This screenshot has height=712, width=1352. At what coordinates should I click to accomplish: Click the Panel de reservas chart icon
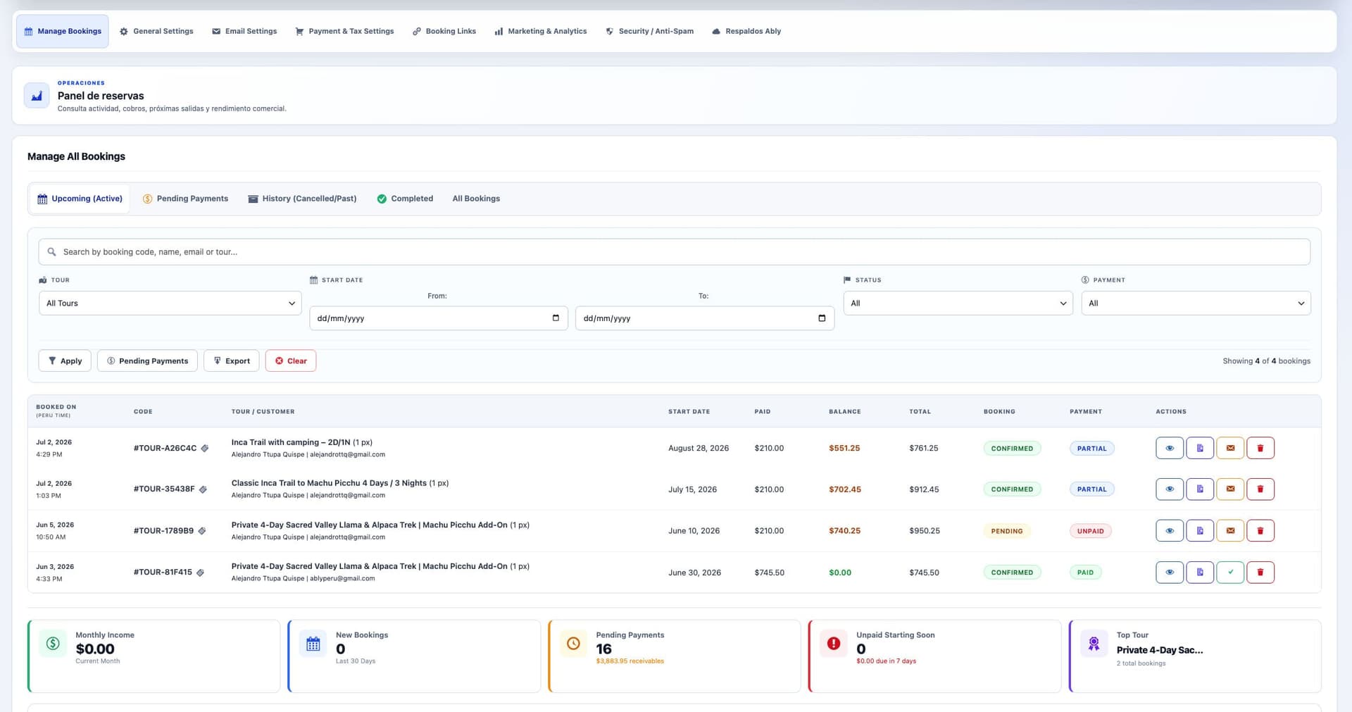pos(37,95)
